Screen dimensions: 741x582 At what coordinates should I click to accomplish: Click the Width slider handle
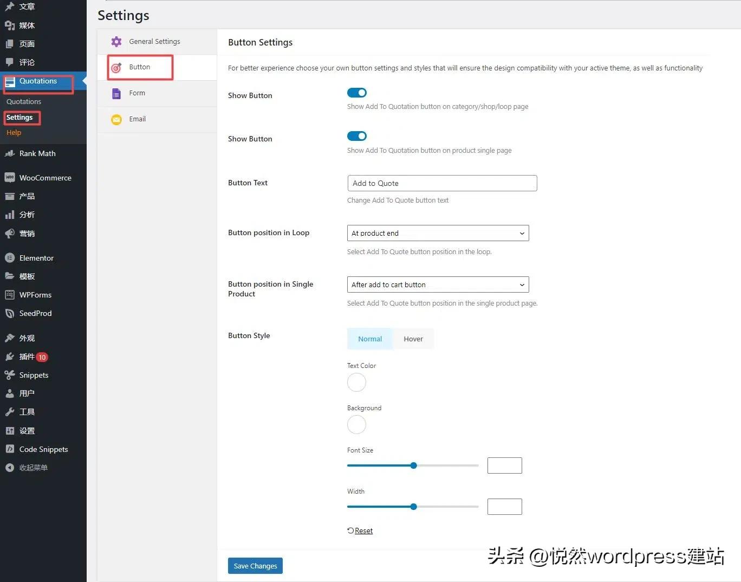point(414,507)
